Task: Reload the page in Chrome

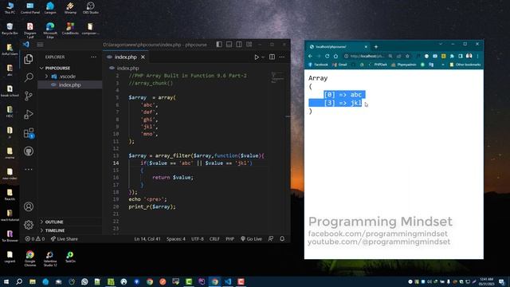Action: [x=328, y=56]
